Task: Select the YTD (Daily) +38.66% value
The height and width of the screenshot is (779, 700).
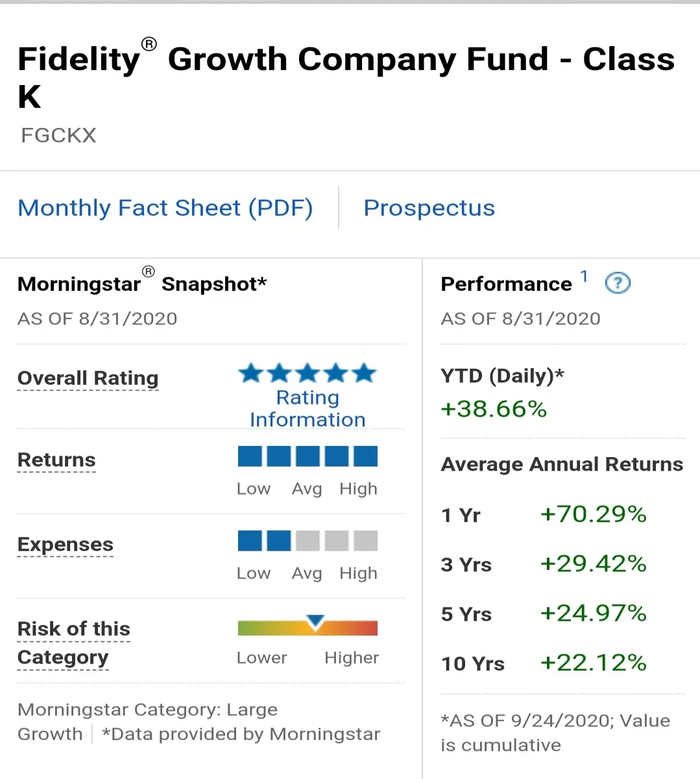Action: (494, 409)
